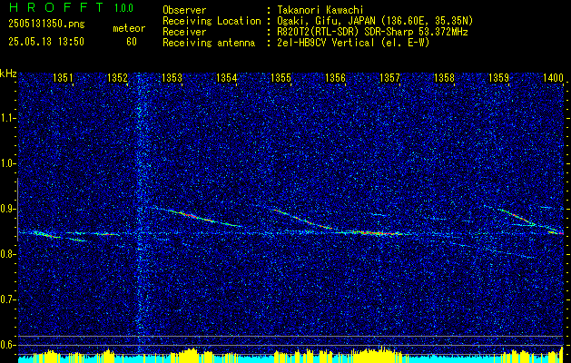Viewport: 571px width, 363px height.
Task: Click the version number 1.0.0
Action: 123,8
